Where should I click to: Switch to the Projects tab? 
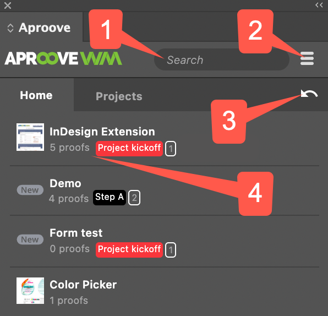click(119, 96)
